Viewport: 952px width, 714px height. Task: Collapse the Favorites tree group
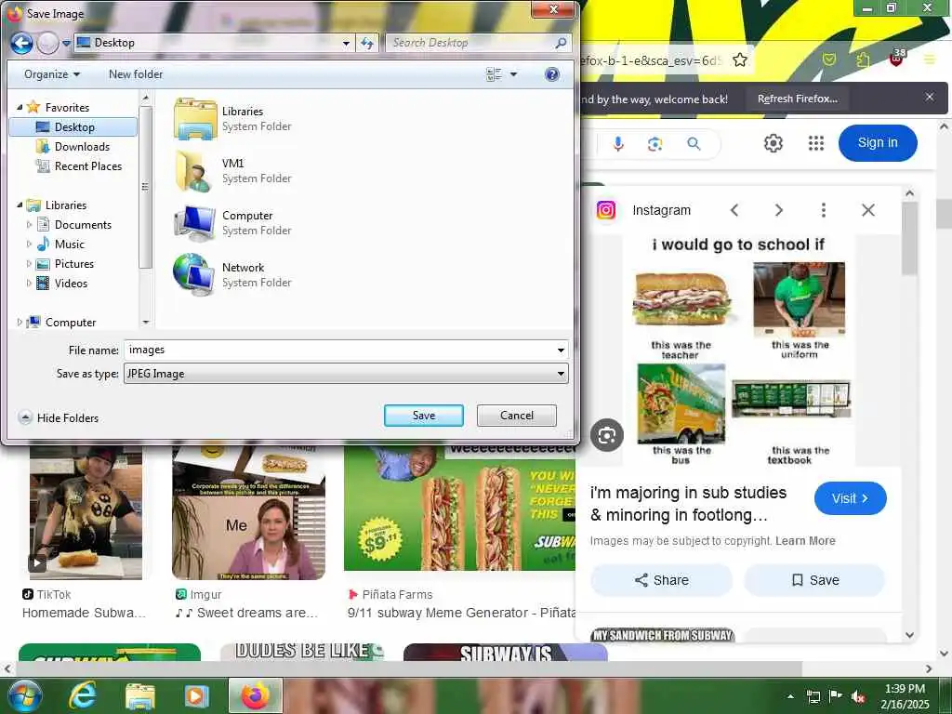(x=20, y=108)
